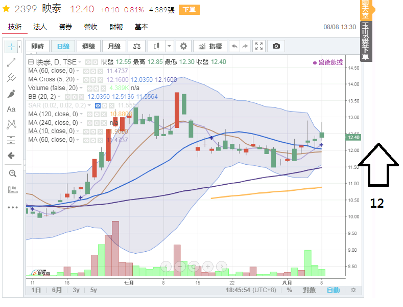Select the Aa text annotation tool
This screenshot has height=307, width=403.
click(x=11, y=109)
